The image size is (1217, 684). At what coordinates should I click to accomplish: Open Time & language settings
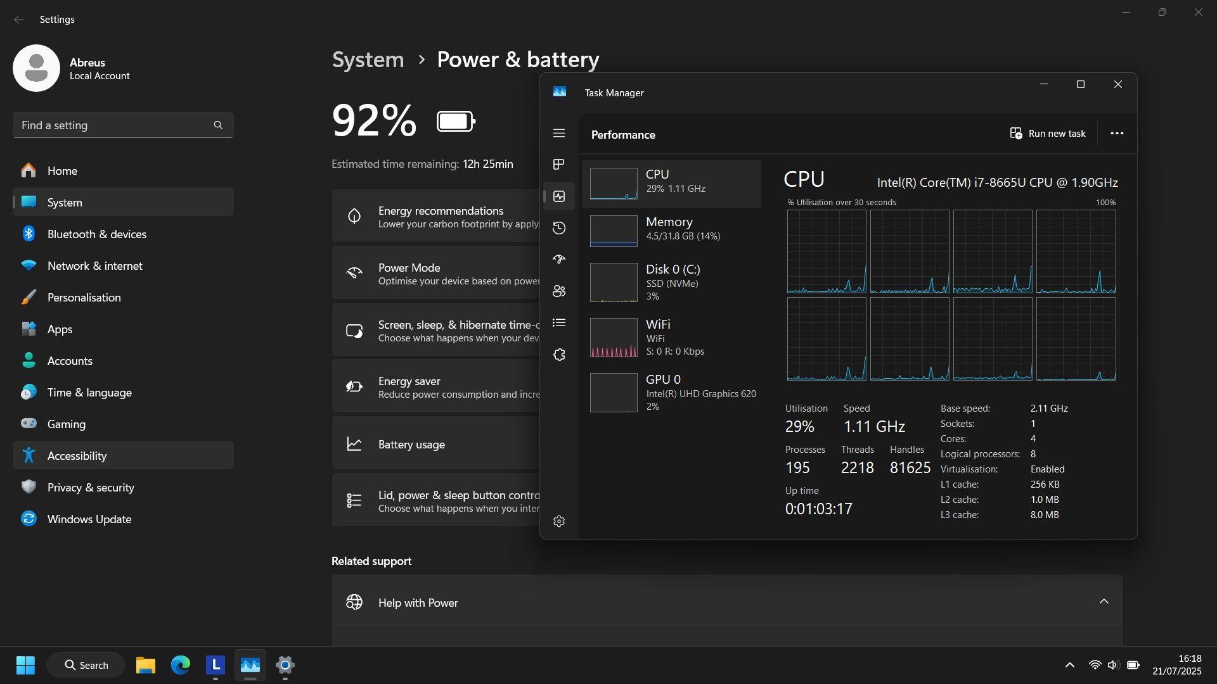point(123,392)
